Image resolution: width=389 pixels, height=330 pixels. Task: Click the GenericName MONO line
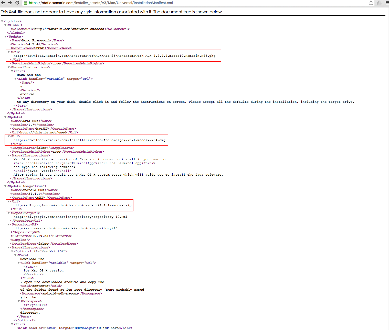(x=41, y=48)
